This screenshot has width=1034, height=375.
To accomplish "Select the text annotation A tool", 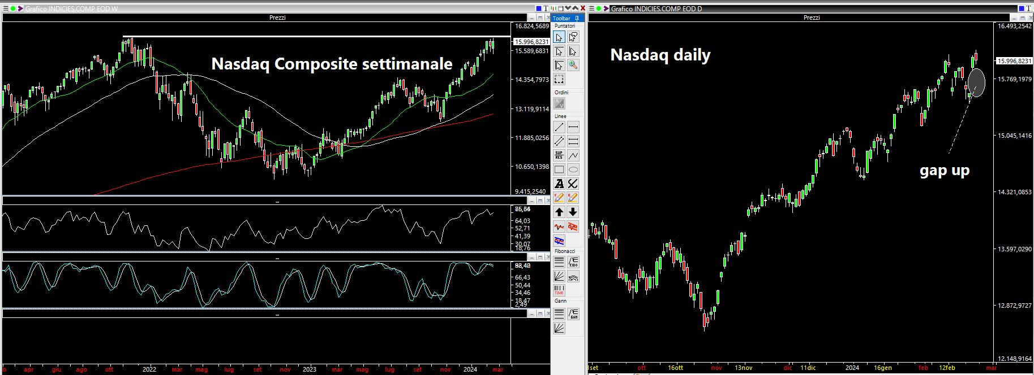I will pyautogui.click(x=559, y=184).
